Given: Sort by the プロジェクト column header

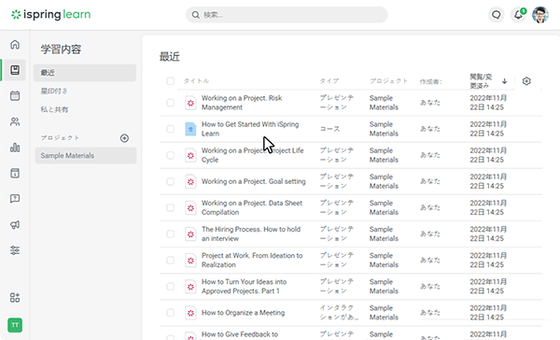Looking at the screenshot, I should (x=388, y=81).
